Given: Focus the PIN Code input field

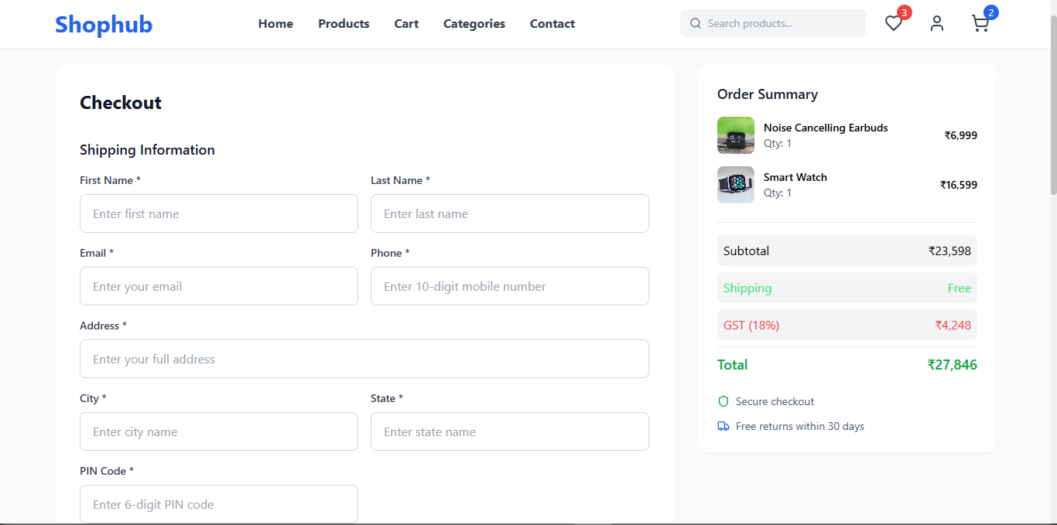Looking at the screenshot, I should (x=219, y=504).
